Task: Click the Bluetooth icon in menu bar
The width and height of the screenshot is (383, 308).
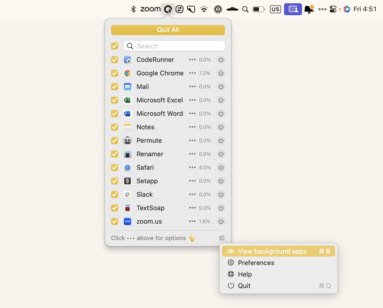Action: [x=133, y=9]
